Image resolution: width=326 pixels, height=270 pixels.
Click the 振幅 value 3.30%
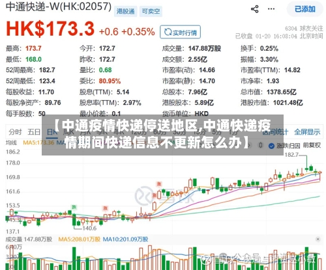[x=269, y=59]
